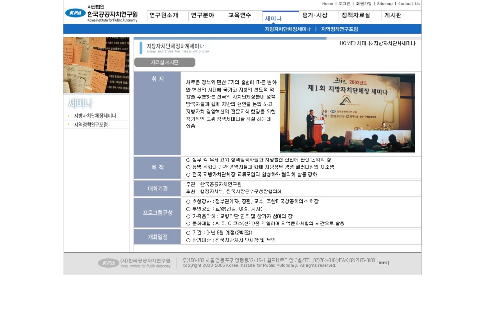Choose the 교육연수 menu
The height and width of the screenshot is (317, 492).
tap(240, 15)
